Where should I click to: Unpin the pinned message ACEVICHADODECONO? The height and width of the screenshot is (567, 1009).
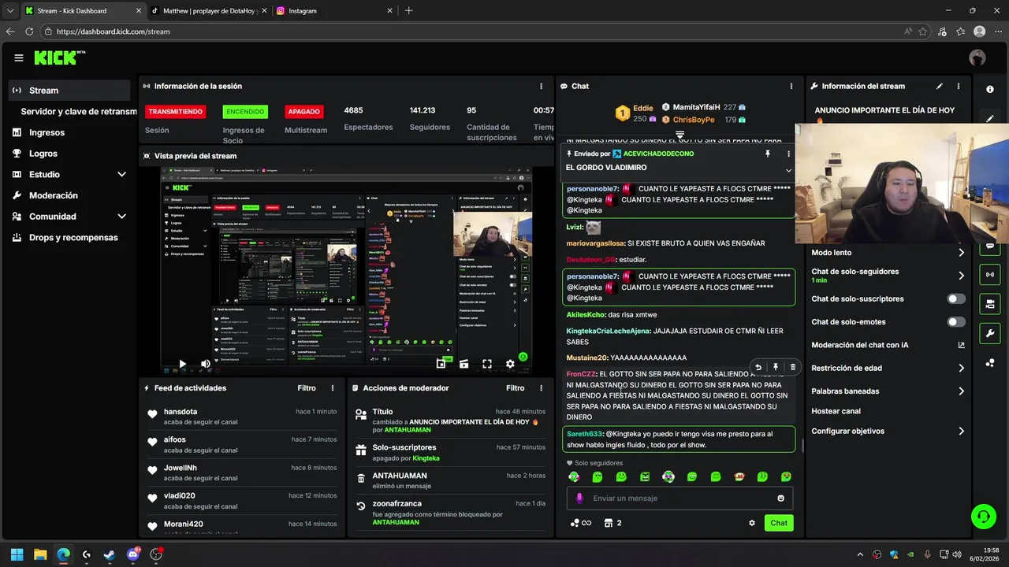pos(768,154)
